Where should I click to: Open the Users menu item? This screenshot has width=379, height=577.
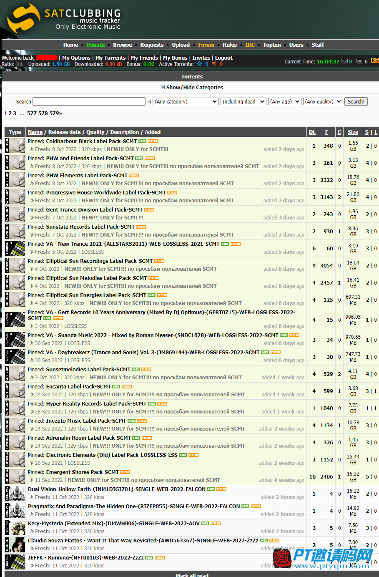tap(296, 45)
